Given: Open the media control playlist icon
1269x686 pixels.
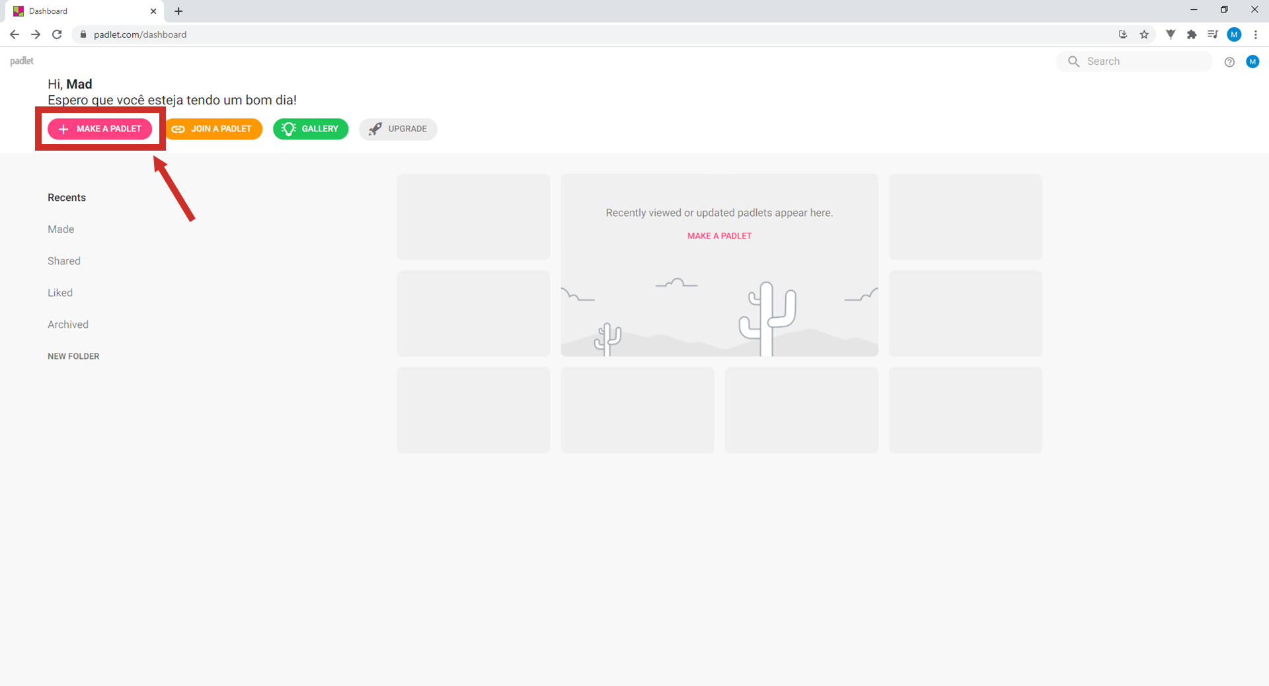Looking at the screenshot, I should pyautogui.click(x=1213, y=34).
